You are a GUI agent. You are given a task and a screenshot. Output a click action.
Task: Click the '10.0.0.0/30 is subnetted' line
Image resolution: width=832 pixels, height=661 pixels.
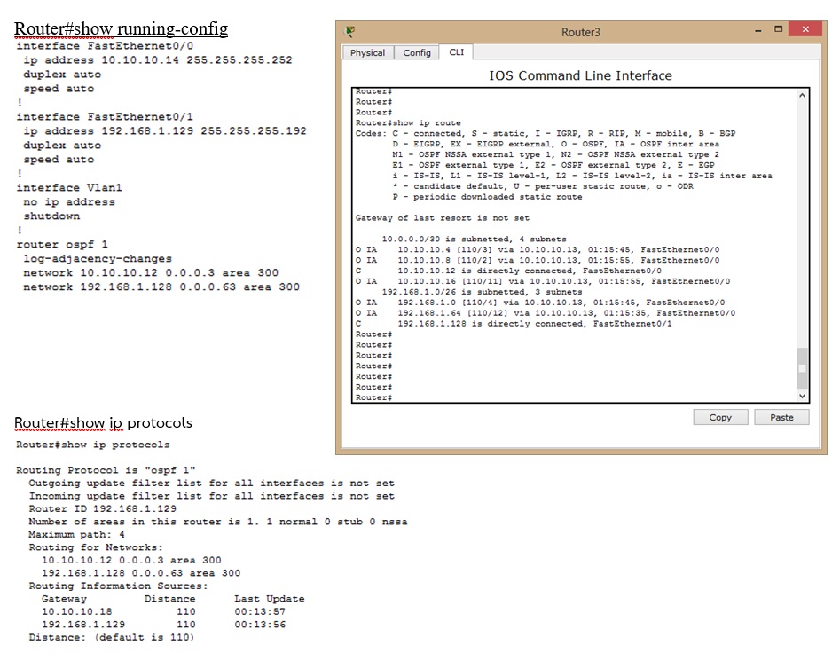[x=474, y=239]
